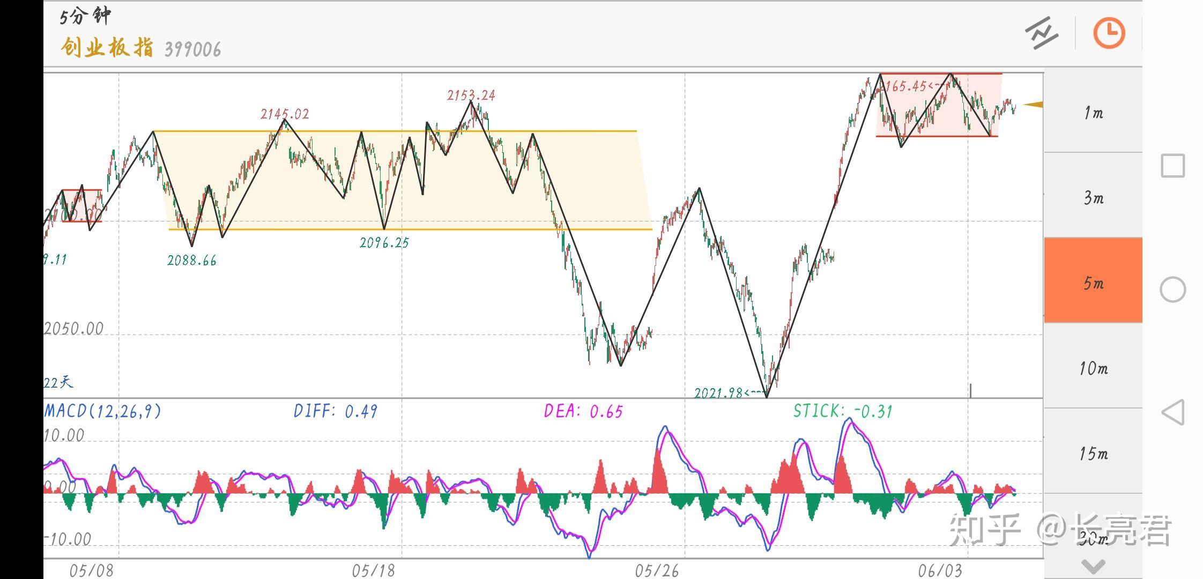This screenshot has width=1203, height=579.
Task: Open the chart drawing lines icon
Action: pos(1041,34)
